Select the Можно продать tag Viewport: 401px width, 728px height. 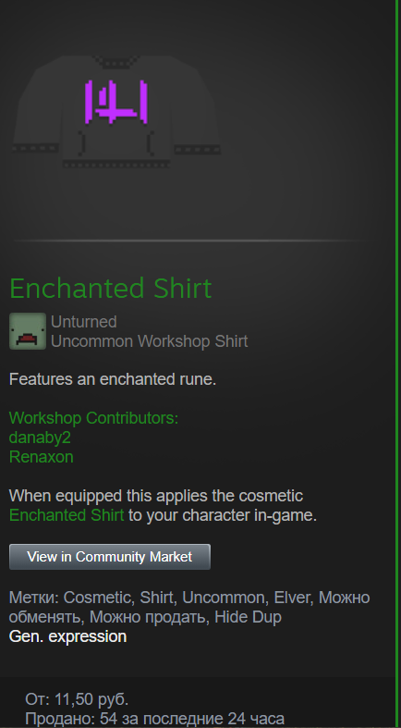tap(148, 618)
